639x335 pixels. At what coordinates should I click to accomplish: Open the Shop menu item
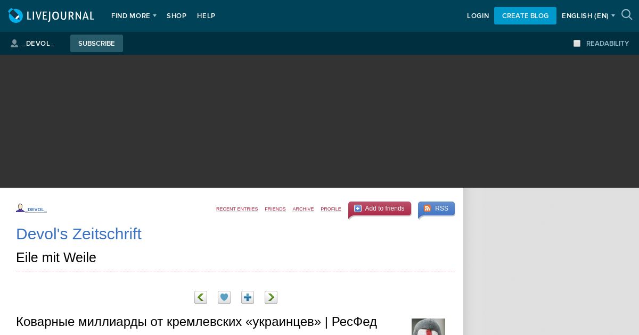(176, 16)
